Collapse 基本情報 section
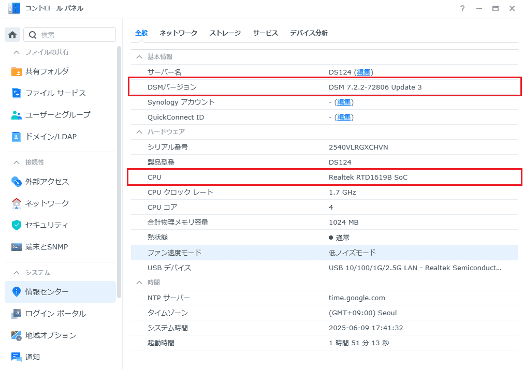524x369 pixels. click(x=139, y=57)
